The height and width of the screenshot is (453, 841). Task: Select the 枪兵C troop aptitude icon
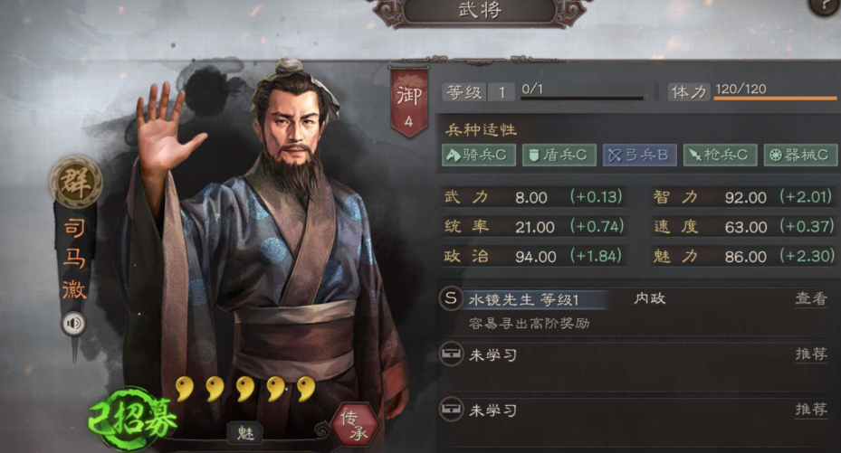click(720, 155)
